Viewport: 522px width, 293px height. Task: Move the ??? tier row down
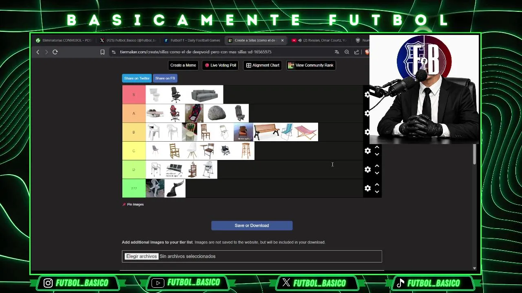pyautogui.click(x=377, y=192)
